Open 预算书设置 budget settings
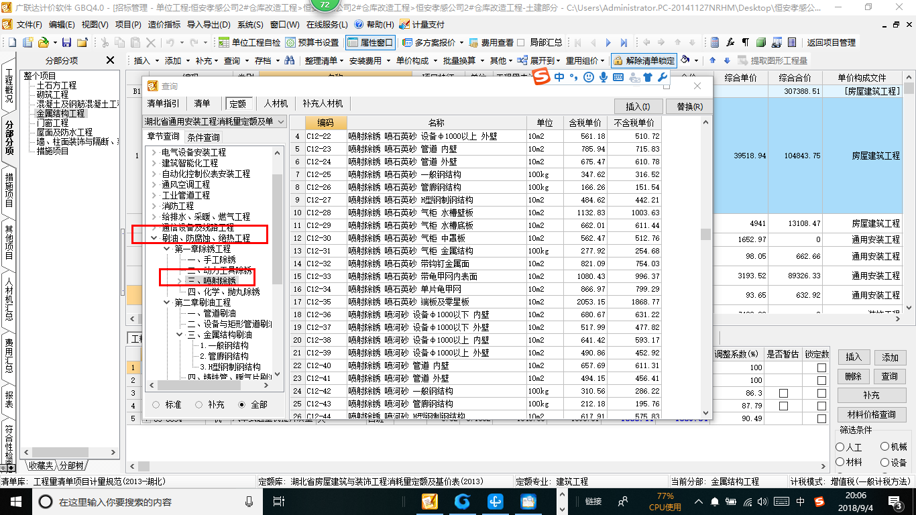This screenshot has height=515, width=916. 312,42
